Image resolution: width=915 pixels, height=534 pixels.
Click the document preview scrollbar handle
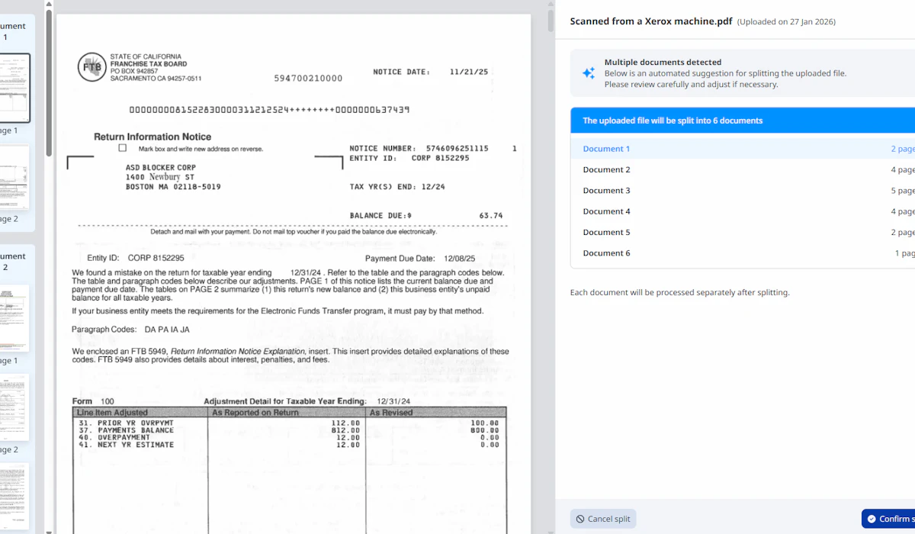[x=551, y=21]
